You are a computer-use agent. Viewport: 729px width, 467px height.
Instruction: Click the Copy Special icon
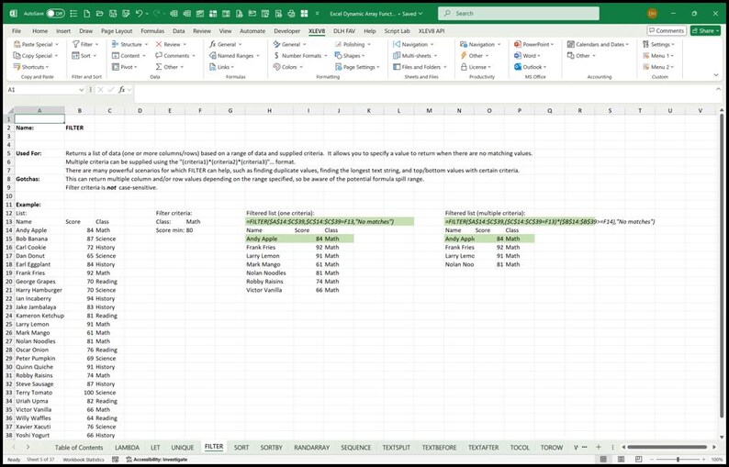(x=17, y=56)
